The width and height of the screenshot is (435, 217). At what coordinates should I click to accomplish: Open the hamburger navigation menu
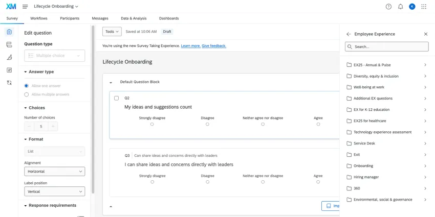click(25, 7)
